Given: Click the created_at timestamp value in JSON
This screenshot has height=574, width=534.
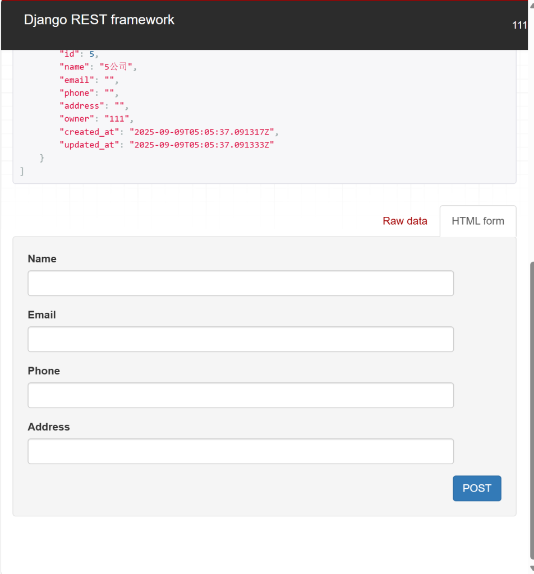Looking at the screenshot, I should (204, 132).
